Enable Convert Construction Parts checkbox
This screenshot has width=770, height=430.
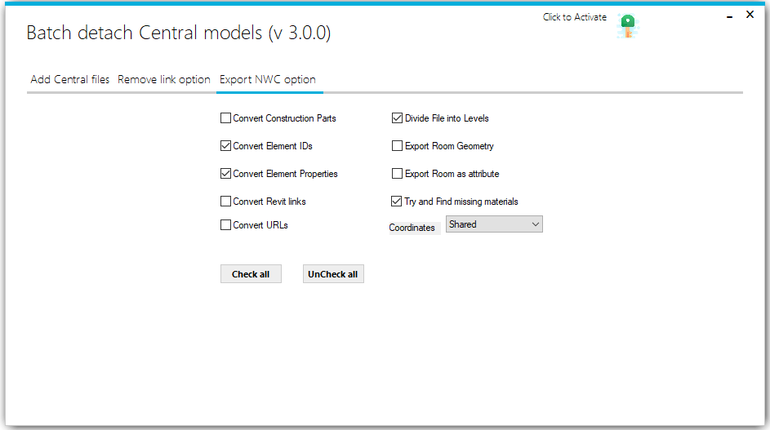[x=226, y=118]
